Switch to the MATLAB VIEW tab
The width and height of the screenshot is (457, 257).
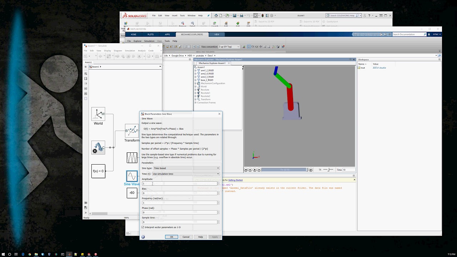click(x=217, y=35)
